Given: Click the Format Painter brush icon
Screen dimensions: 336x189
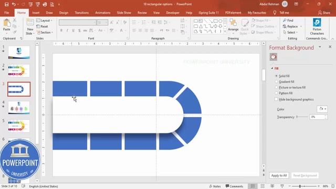Looking at the screenshot, I should (15, 32).
